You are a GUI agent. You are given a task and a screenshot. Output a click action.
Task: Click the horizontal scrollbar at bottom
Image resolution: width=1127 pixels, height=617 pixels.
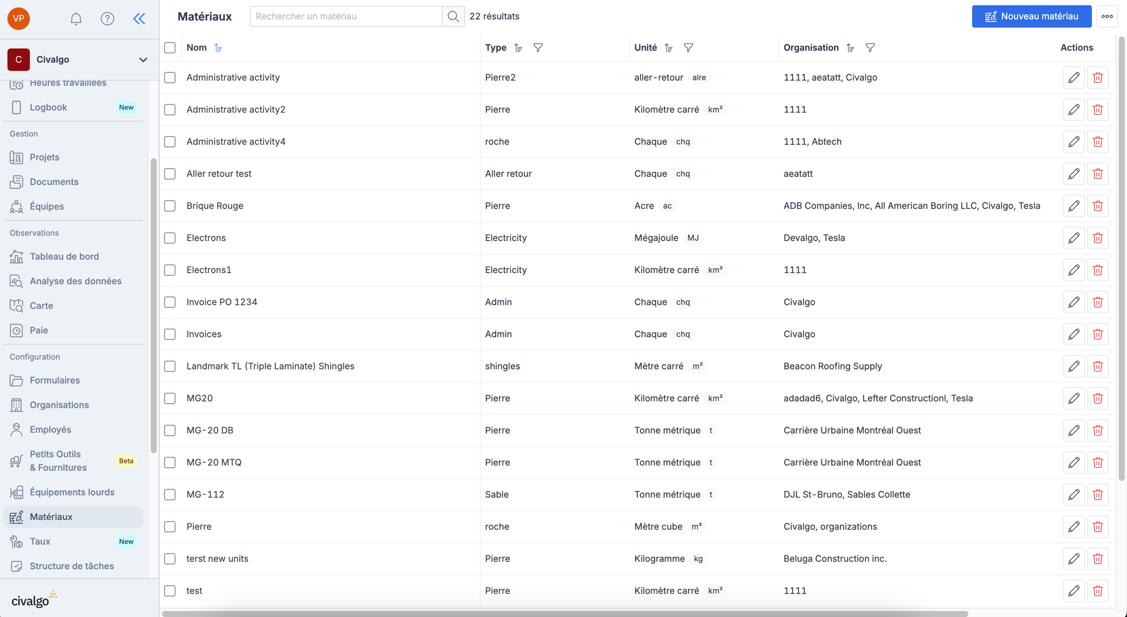(x=565, y=614)
